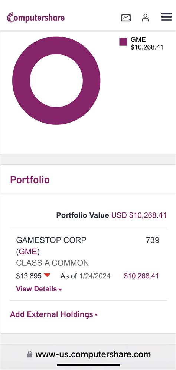Expand View Details dropdown
This screenshot has width=176, height=370.
point(39,289)
